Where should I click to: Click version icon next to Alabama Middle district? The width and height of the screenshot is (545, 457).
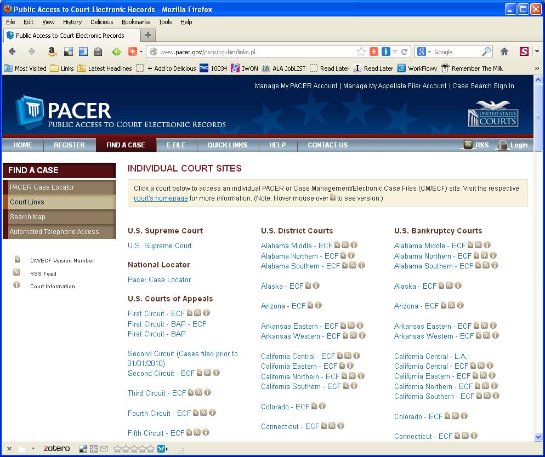337,245
